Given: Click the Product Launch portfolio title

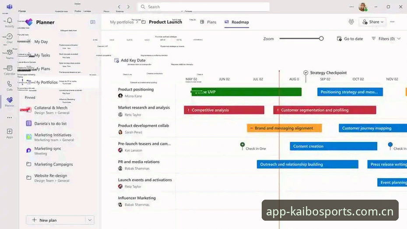Looking at the screenshot, I should [x=165, y=22].
